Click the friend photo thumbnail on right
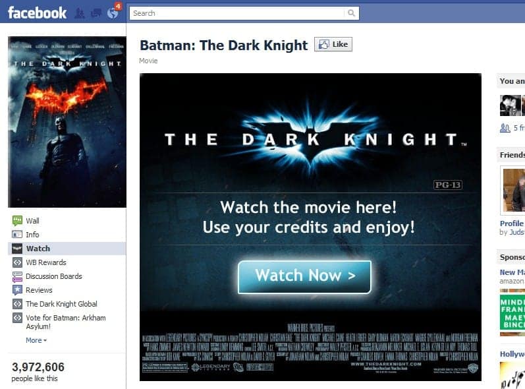The height and width of the screenshot is (389, 525). tap(511, 105)
